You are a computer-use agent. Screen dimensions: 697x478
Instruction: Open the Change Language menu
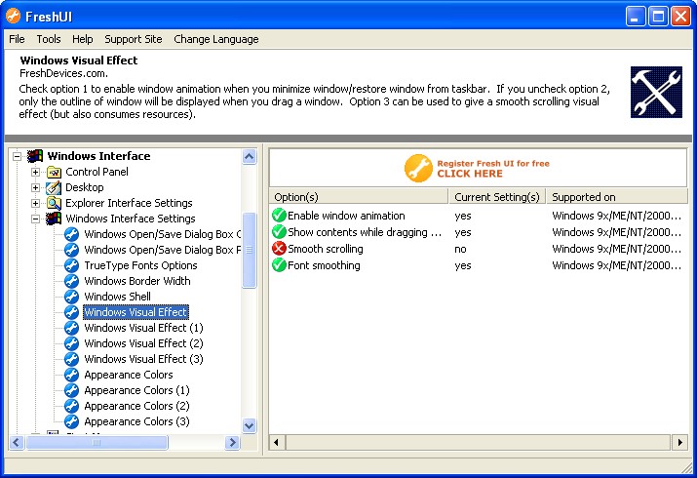point(216,39)
